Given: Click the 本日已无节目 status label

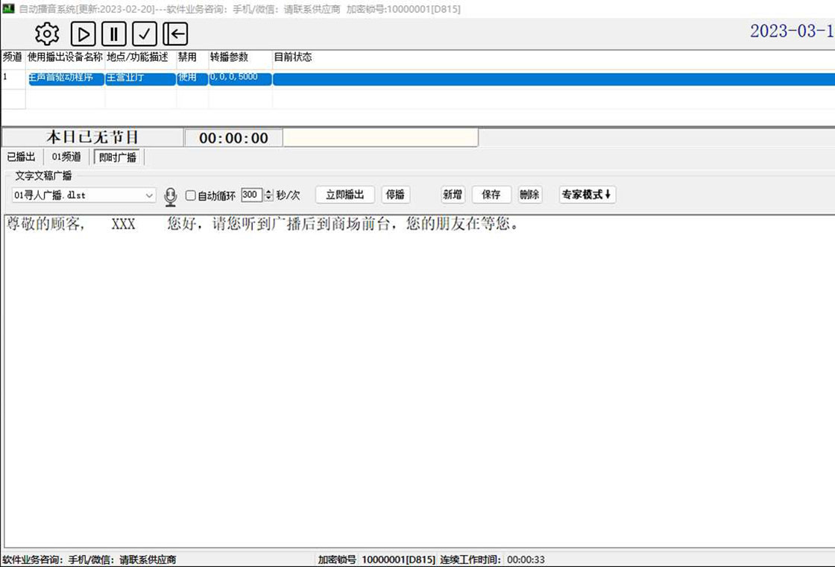Looking at the screenshot, I should pyautogui.click(x=92, y=137).
